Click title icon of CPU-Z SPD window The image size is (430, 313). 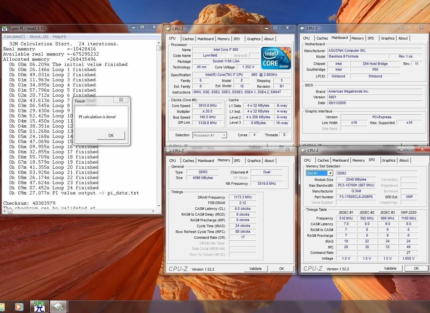[303, 150]
